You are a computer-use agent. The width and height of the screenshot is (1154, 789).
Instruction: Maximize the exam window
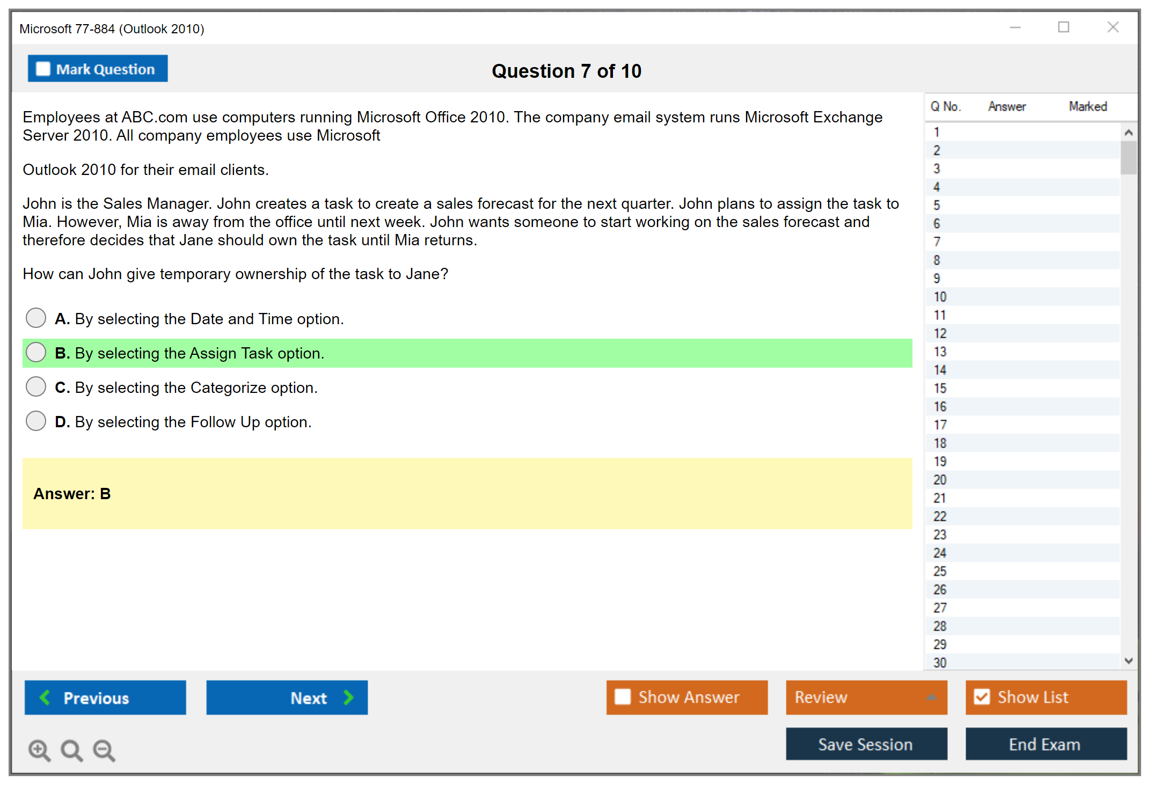click(x=1063, y=27)
